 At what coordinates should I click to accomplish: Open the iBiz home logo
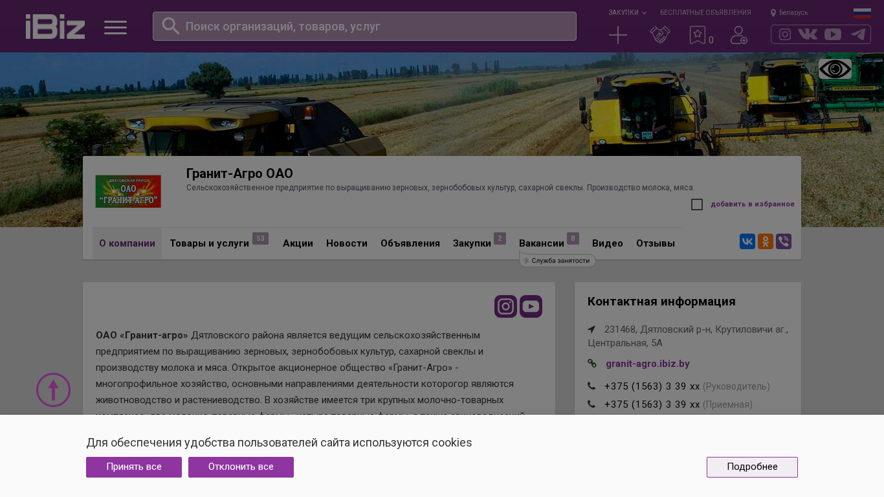point(55,27)
